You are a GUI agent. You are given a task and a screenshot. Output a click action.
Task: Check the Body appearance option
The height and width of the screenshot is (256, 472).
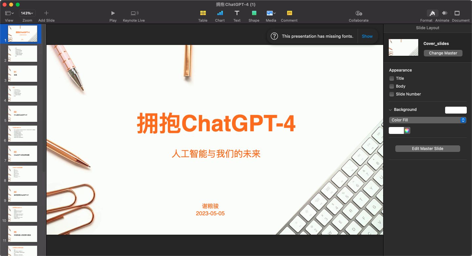[x=392, y=86]
